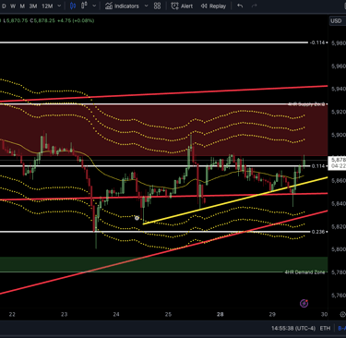Switch to the 12M timeframe
346x338 pixels.
(47, 6)
